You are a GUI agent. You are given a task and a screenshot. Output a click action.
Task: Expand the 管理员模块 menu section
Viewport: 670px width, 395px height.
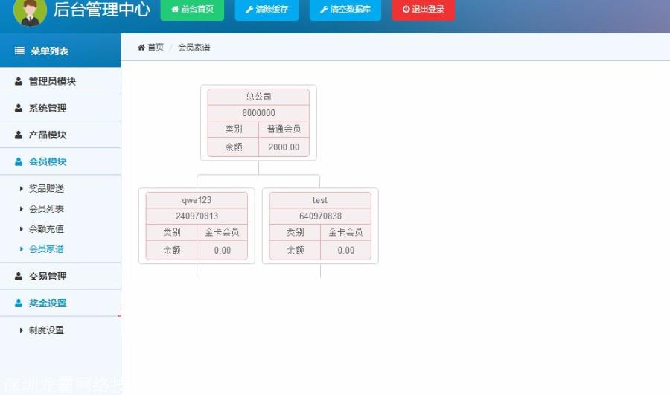pos(52,82)
